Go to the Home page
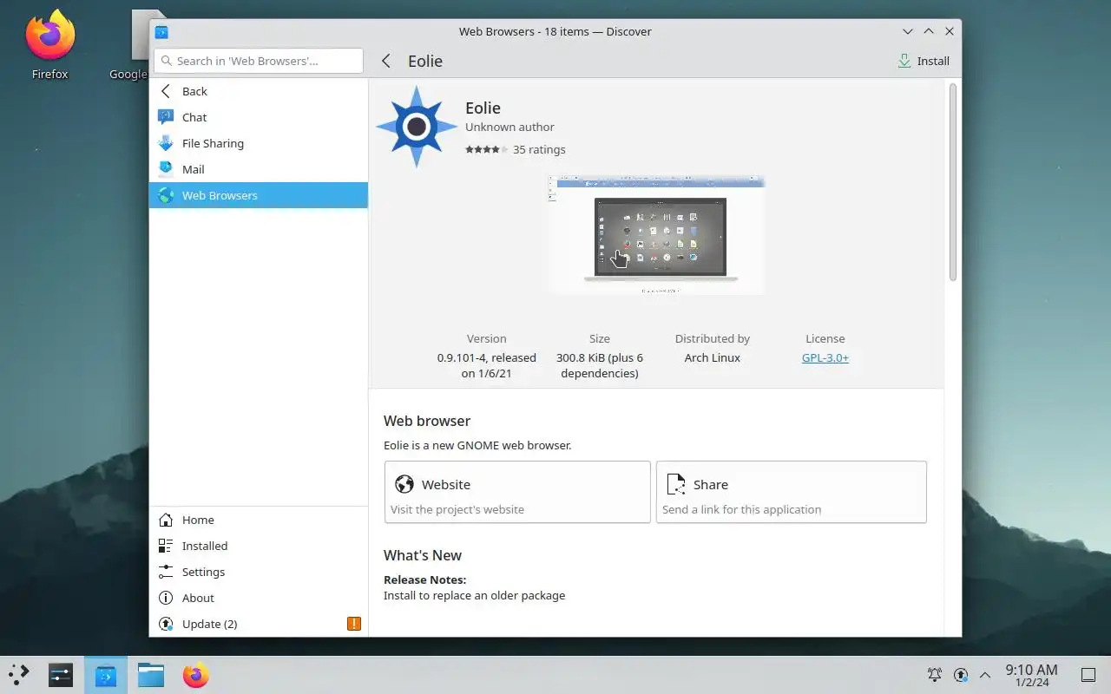 (x=259, y=520)
